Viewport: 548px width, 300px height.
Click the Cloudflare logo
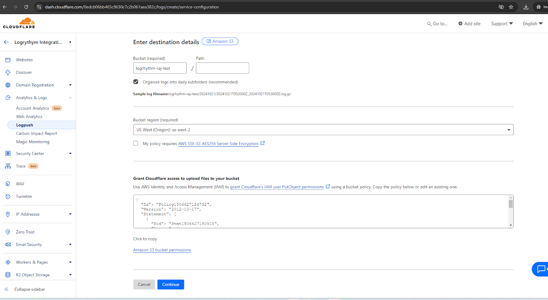pos(19,23)
